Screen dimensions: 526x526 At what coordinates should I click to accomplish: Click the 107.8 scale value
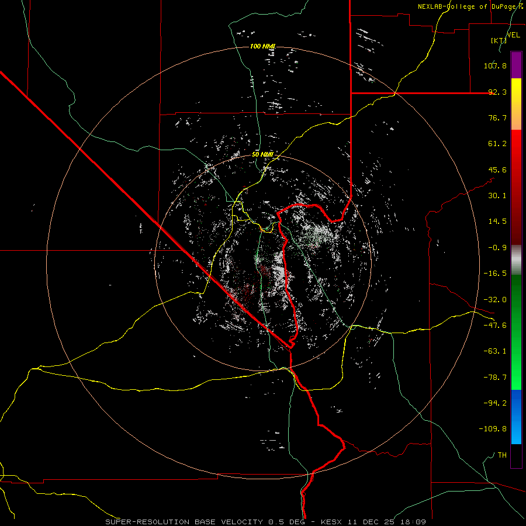[495, 65]
